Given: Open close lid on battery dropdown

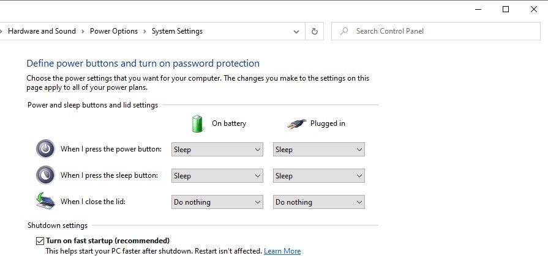Looking at the screenshot, I should 217,202.
